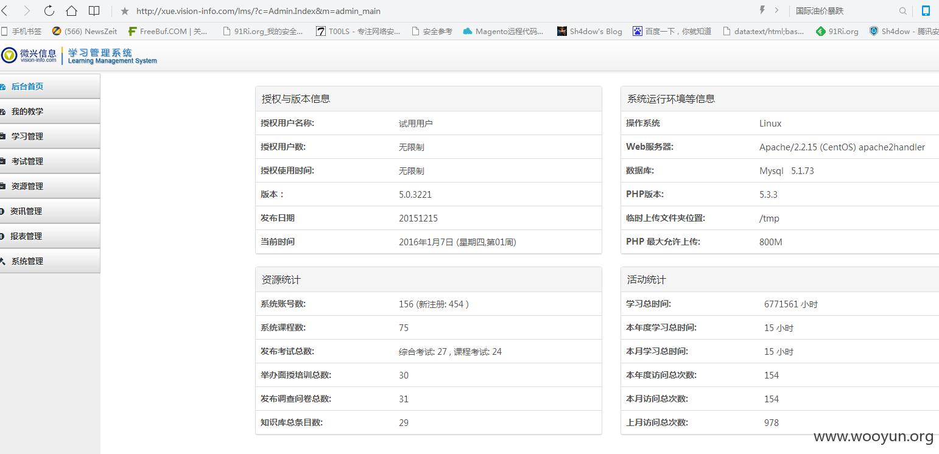939x454 pixels.
Task: Open 安全参考 bookmark
Action: pyautogui.click(x=432, y=31)
